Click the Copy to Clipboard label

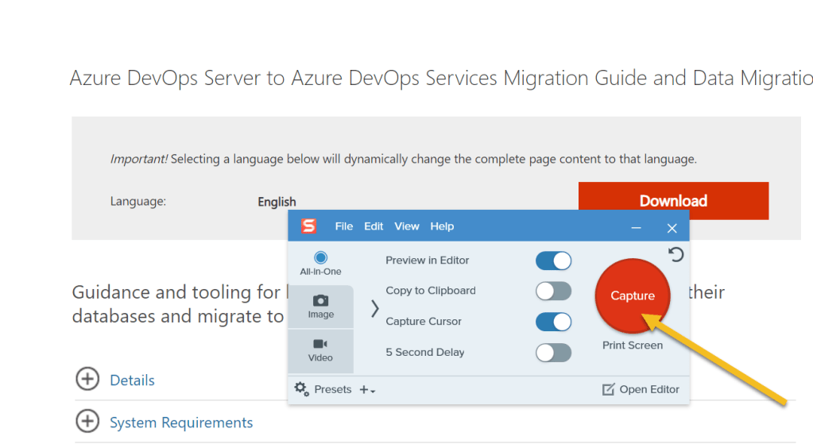coord(431,291)
